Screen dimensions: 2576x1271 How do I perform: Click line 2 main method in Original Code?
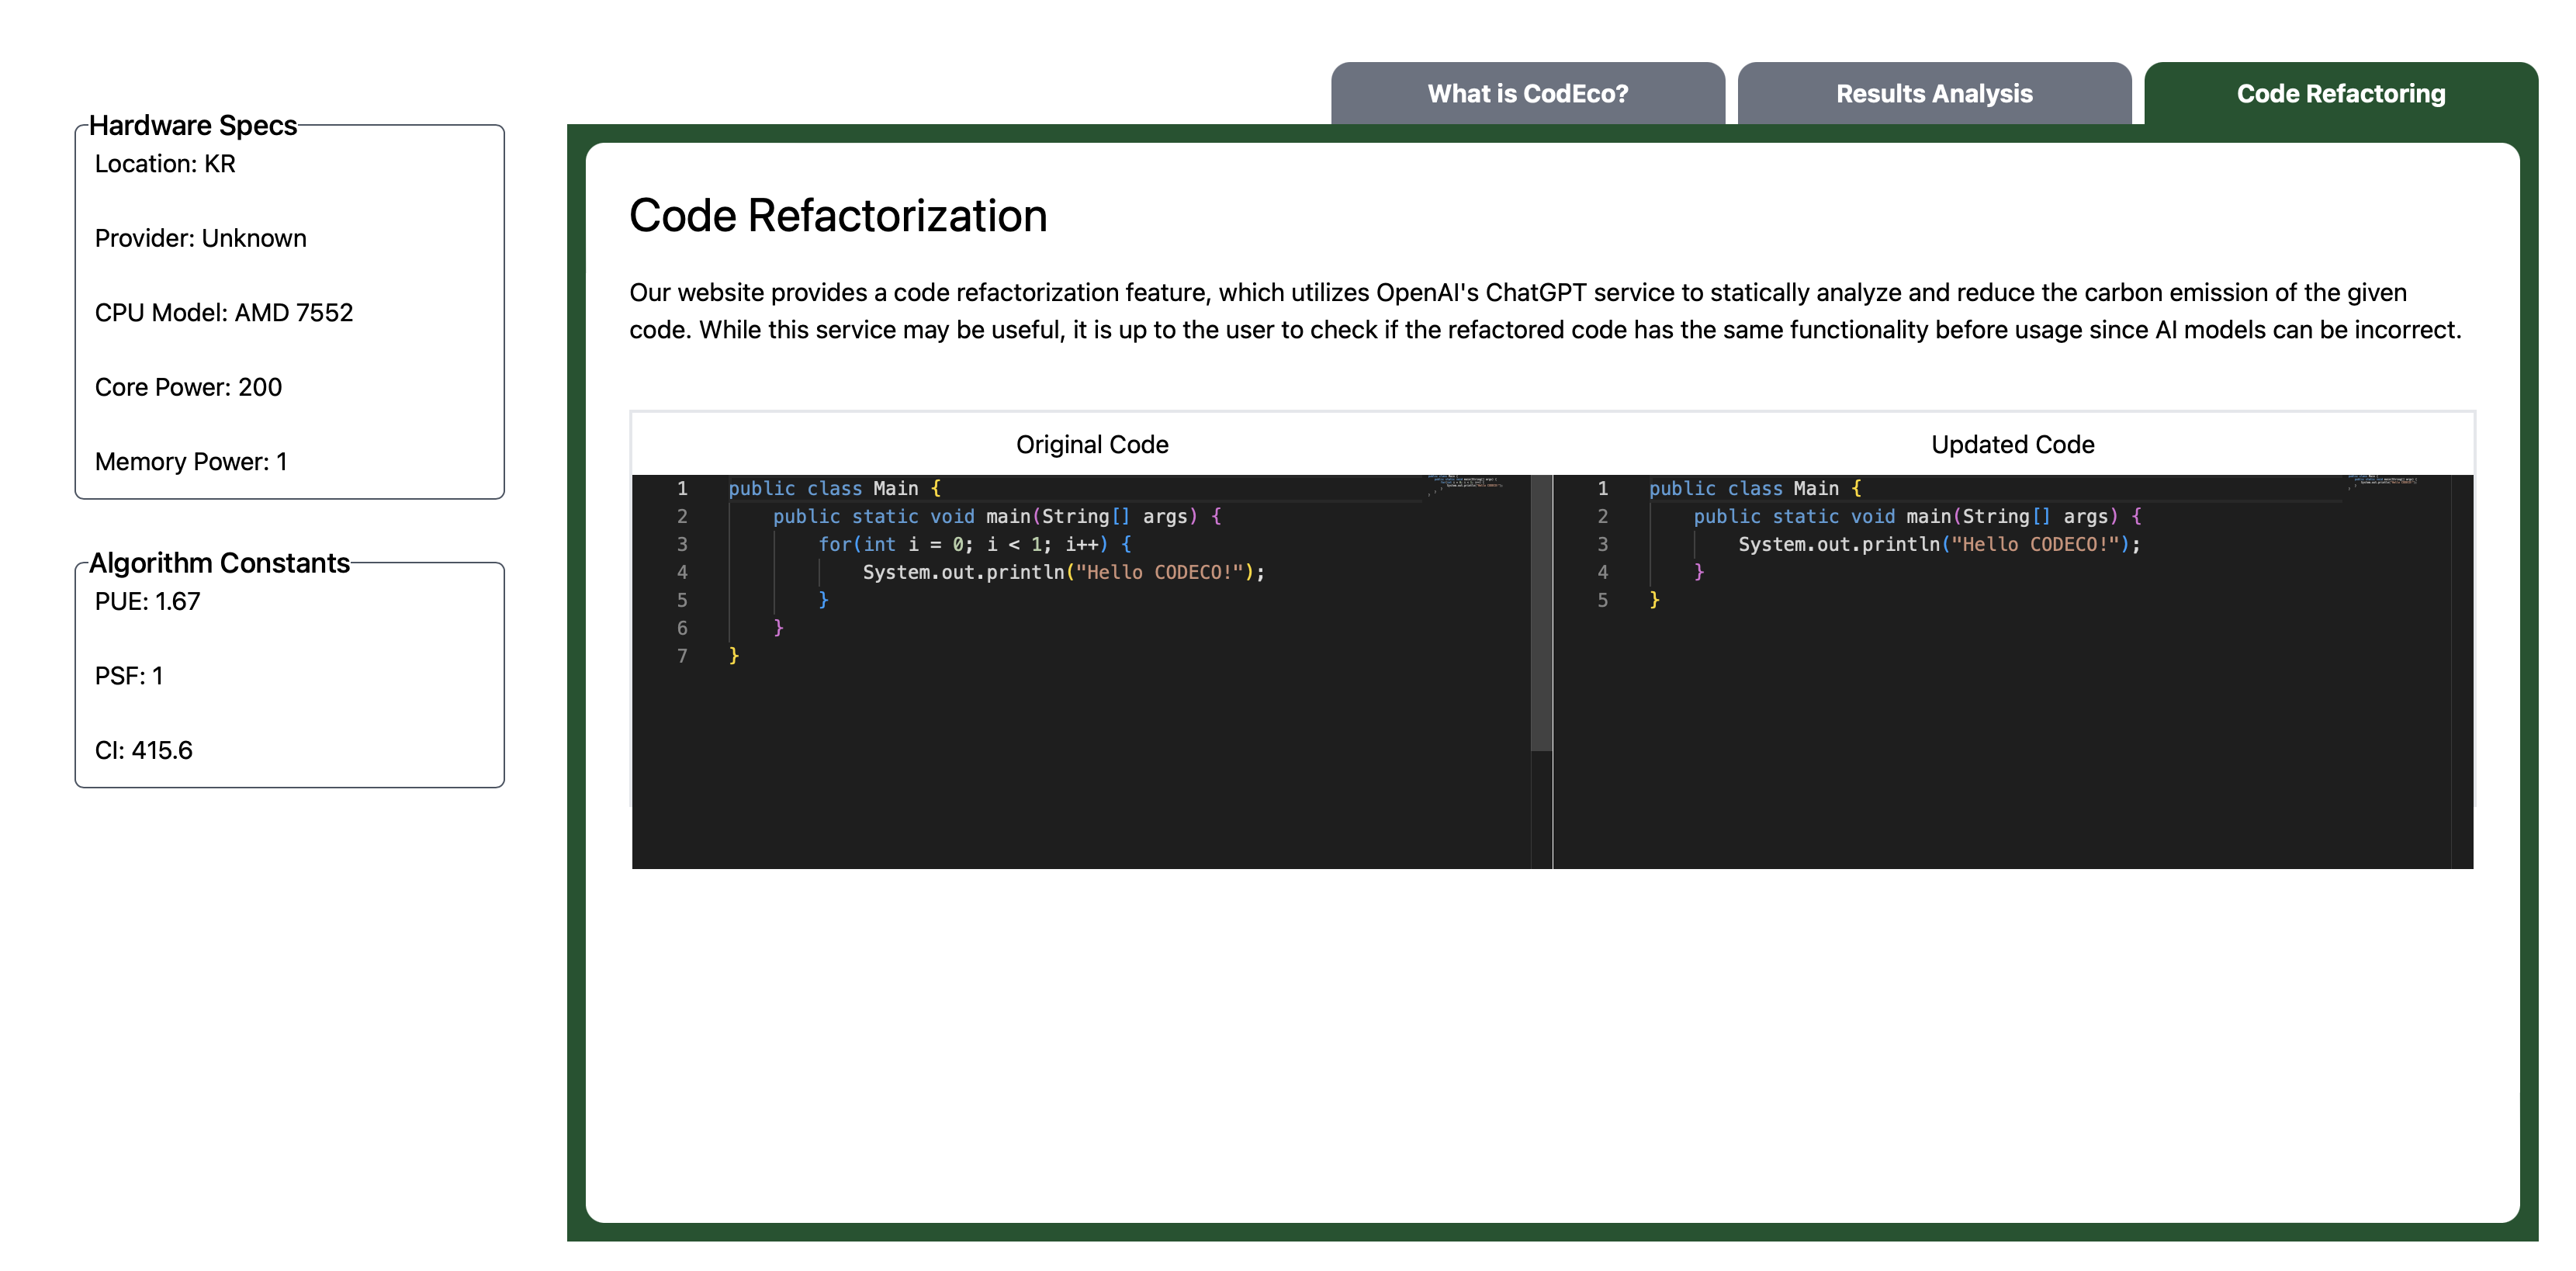(997, 516)
